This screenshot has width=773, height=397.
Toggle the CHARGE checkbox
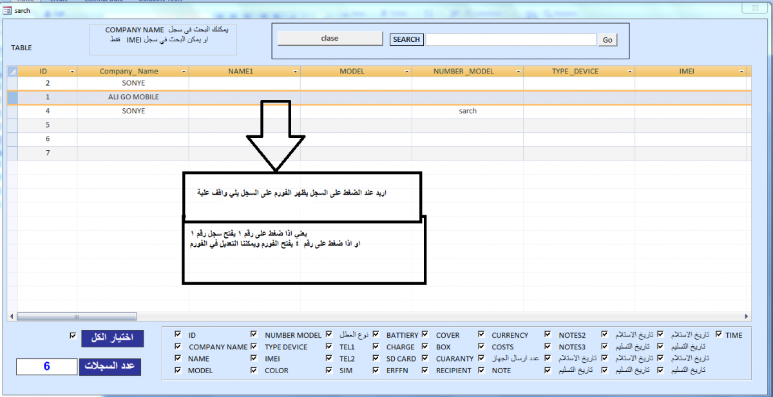[x=376, y=347]
